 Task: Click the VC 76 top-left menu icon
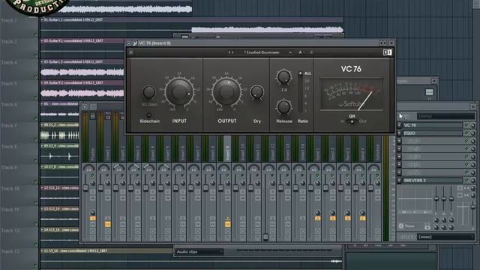[x=130, y=52]
